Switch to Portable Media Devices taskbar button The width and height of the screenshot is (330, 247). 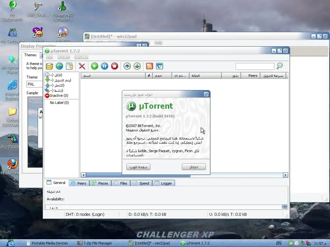(47, 243)
